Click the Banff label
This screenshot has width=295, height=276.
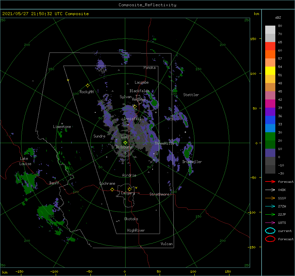tap(54, 183)
